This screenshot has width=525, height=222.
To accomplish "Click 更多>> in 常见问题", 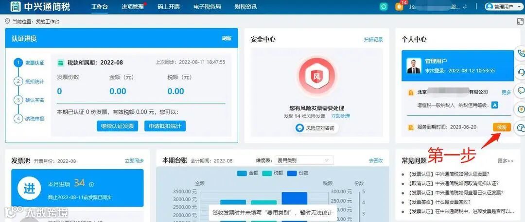I will point(505,161).
